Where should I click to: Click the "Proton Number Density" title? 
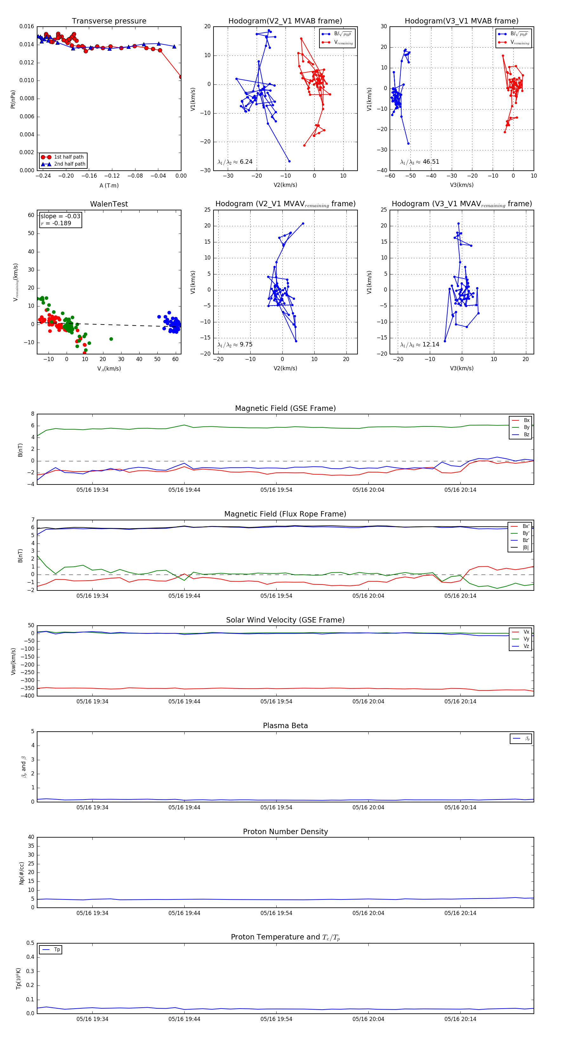point(285,832)
